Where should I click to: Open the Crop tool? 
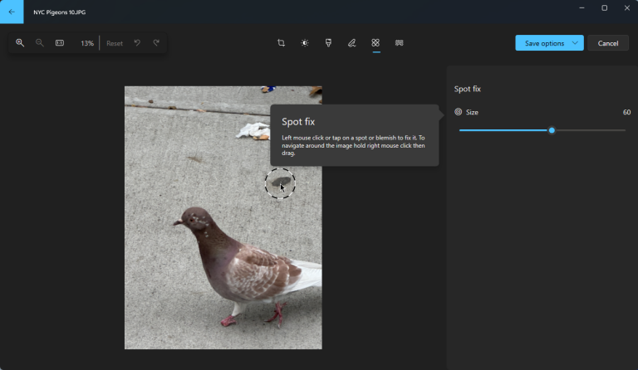(281, 42)
